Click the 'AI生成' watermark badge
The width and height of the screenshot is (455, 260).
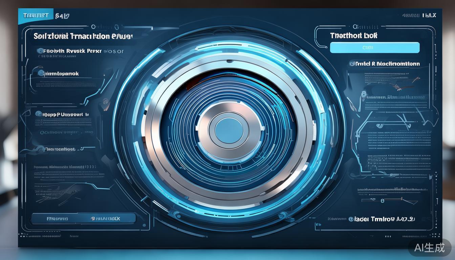429,247
